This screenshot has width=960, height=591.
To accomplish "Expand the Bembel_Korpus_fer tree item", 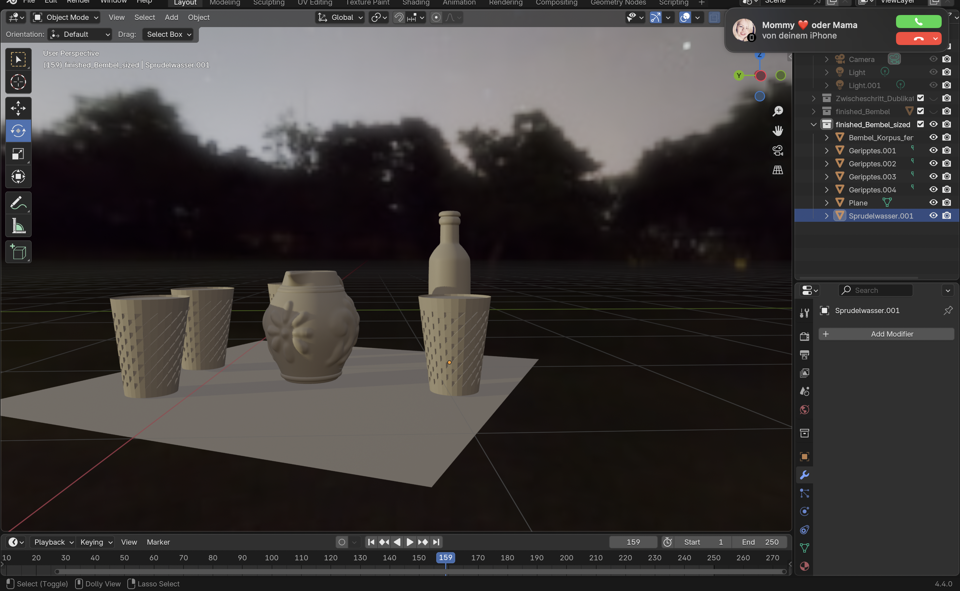I will (826, 138).
